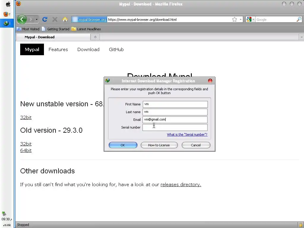This screenshot has width=304, height=228.
Task: Open Most Visited bookmarks folder
Action: [x=28, y=29]
